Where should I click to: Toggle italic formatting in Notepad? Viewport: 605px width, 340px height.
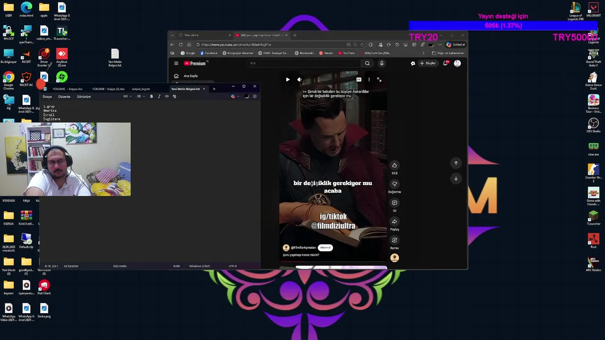(159, 97)
